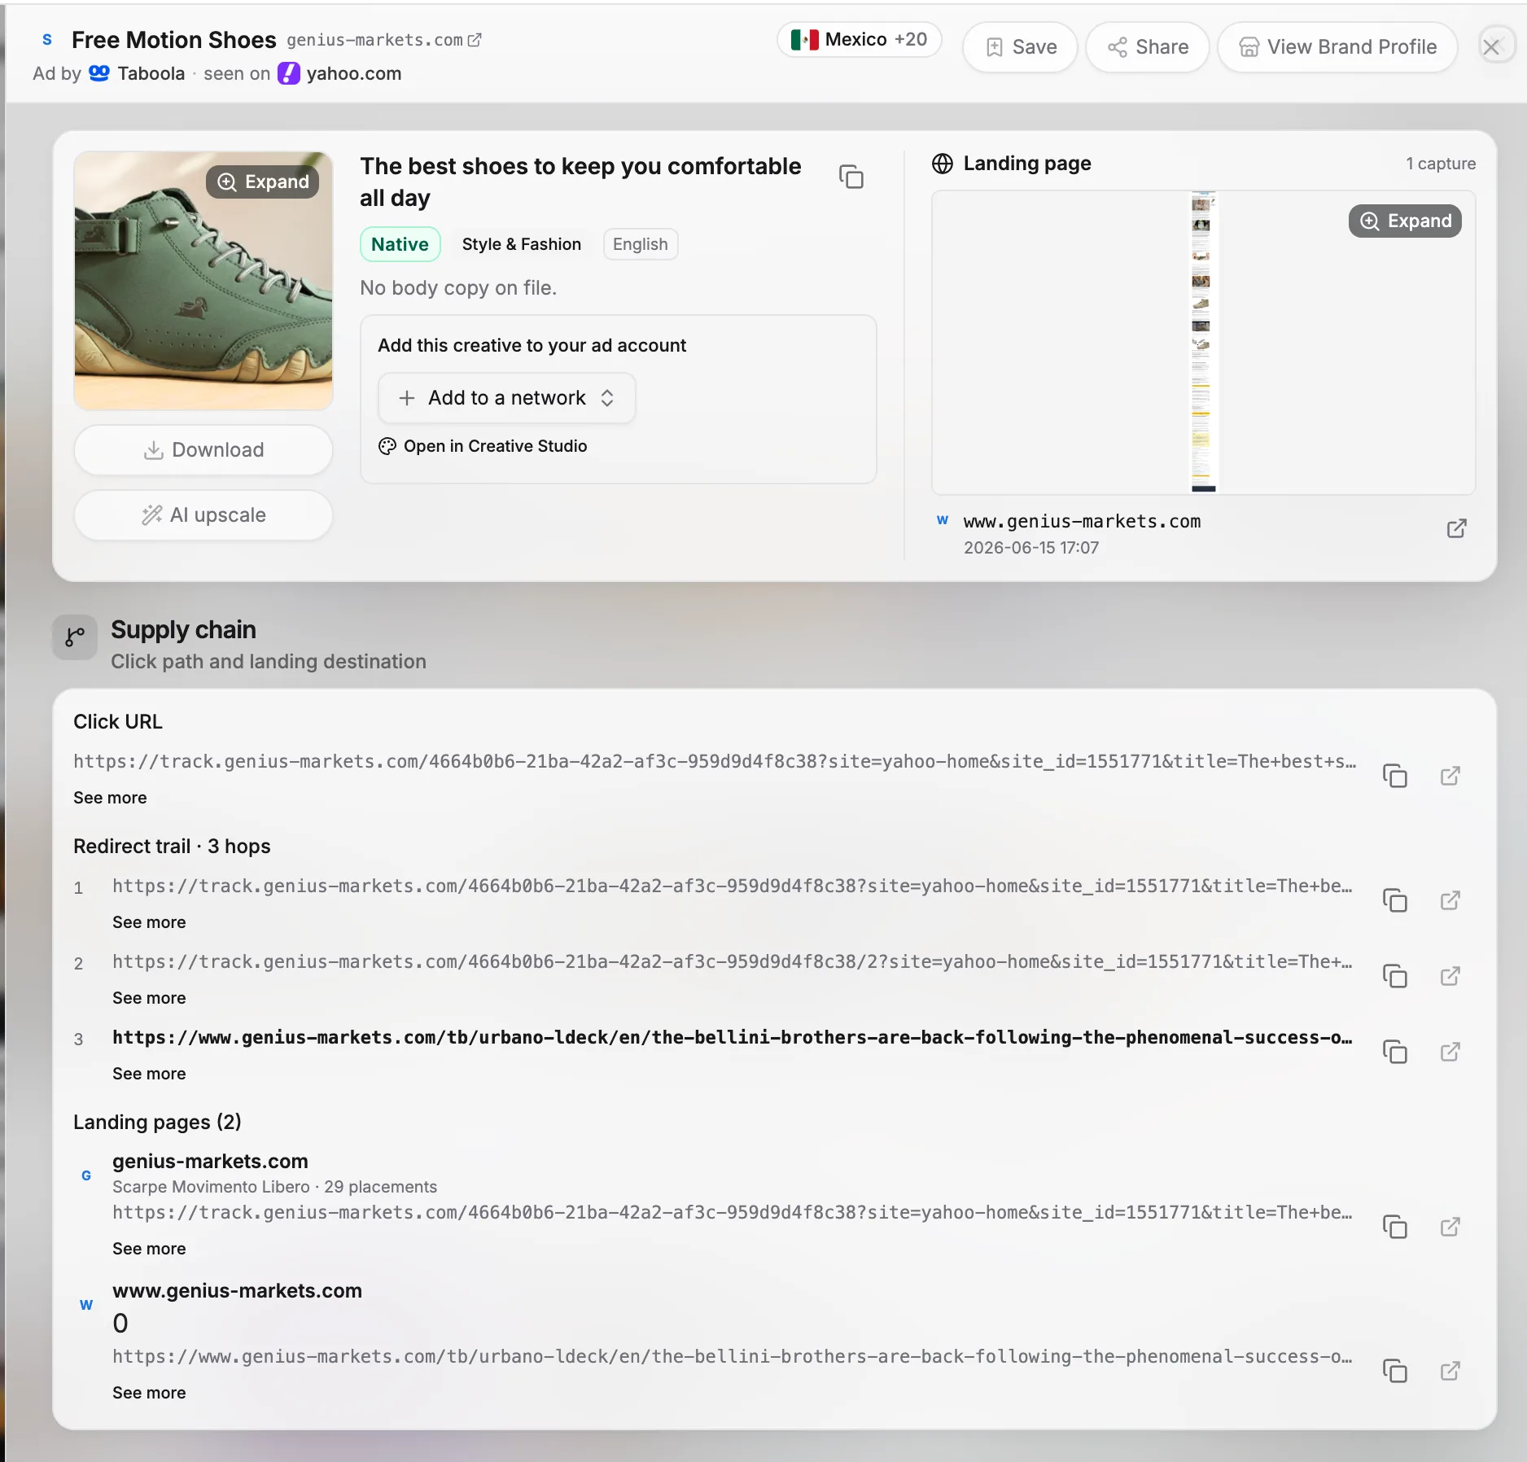This screenshot has width=1527, height=1462.
Task: Copy the Click URL
Action: [1395, 776]
